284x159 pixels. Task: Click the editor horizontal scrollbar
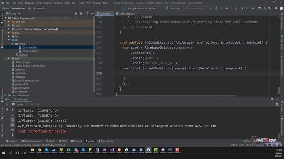click(176, 96)
